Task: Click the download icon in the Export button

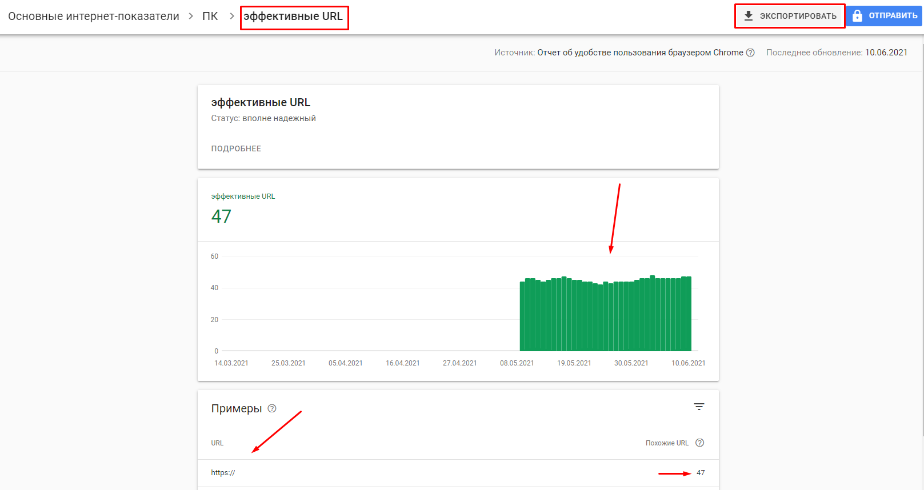Action: [748, 16]
